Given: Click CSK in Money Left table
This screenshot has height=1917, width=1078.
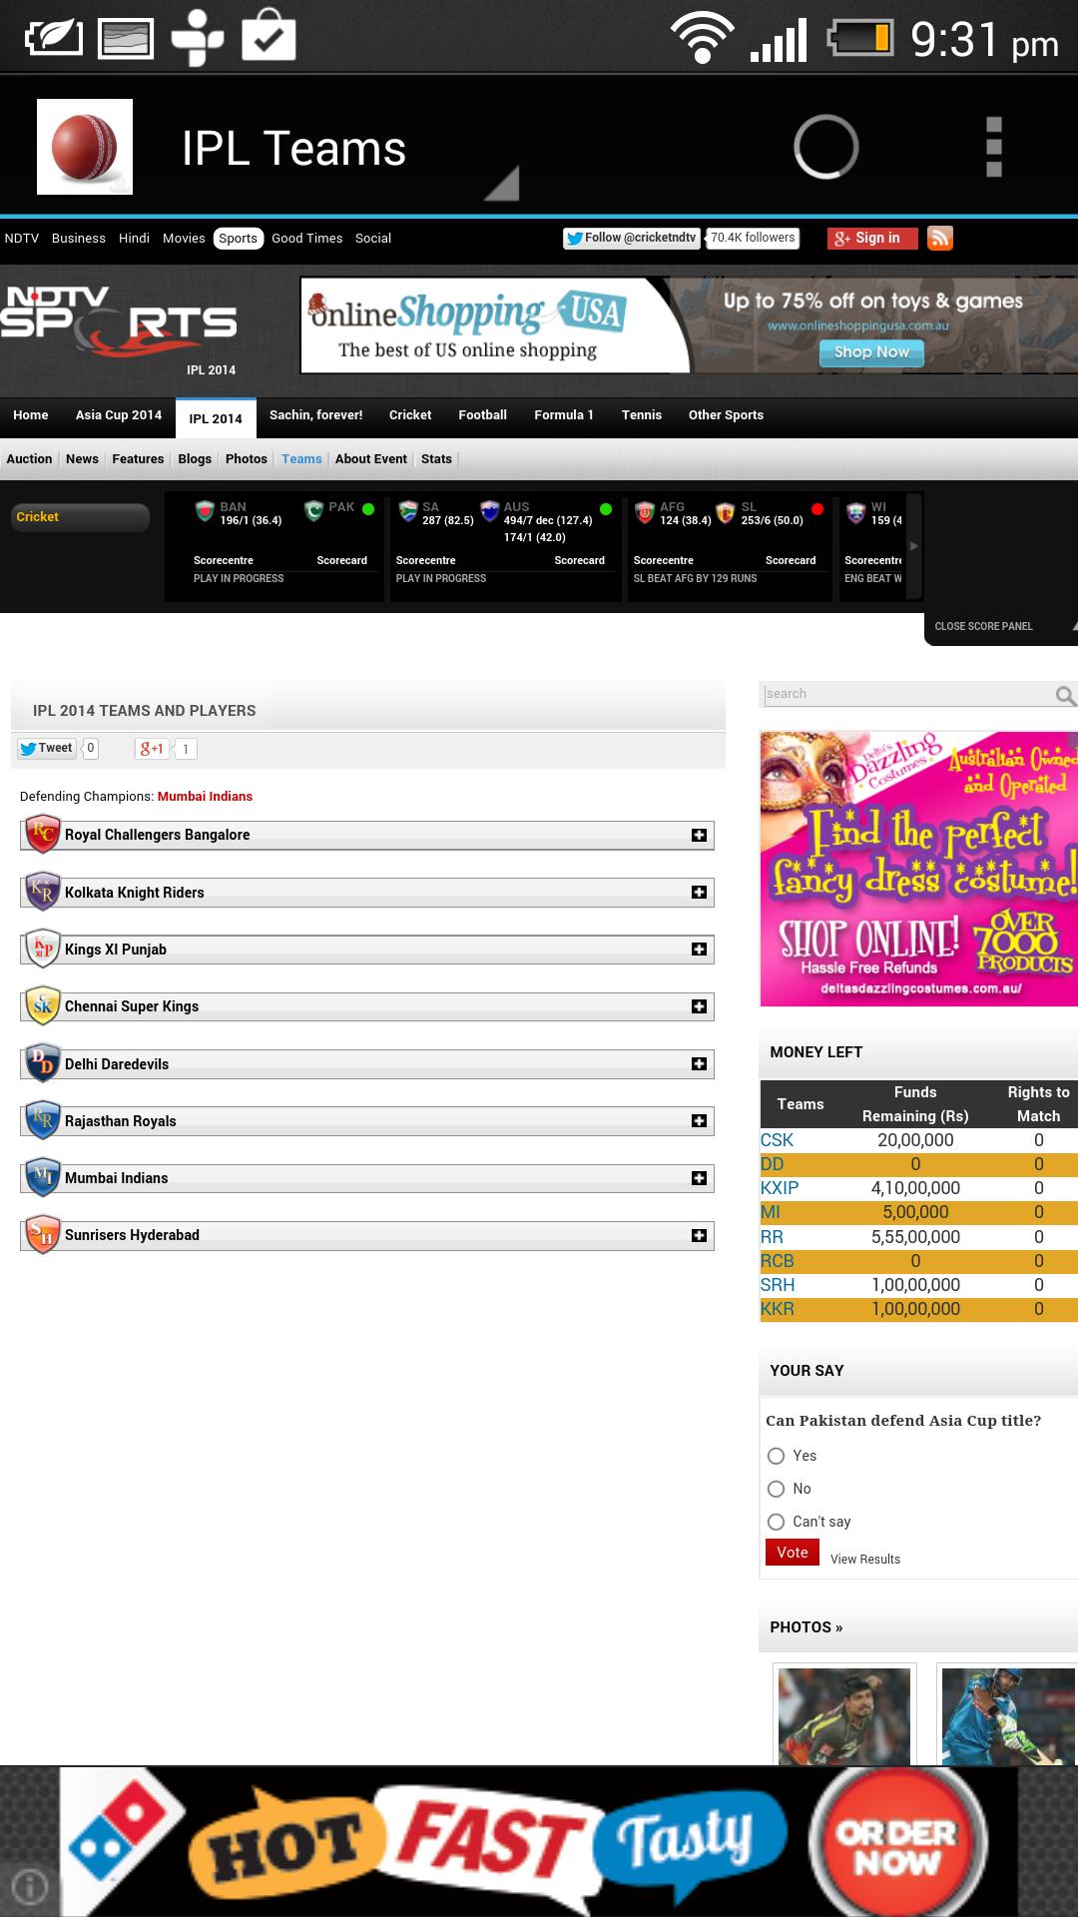Looking at the screenshot, I should click(777, 1140).
